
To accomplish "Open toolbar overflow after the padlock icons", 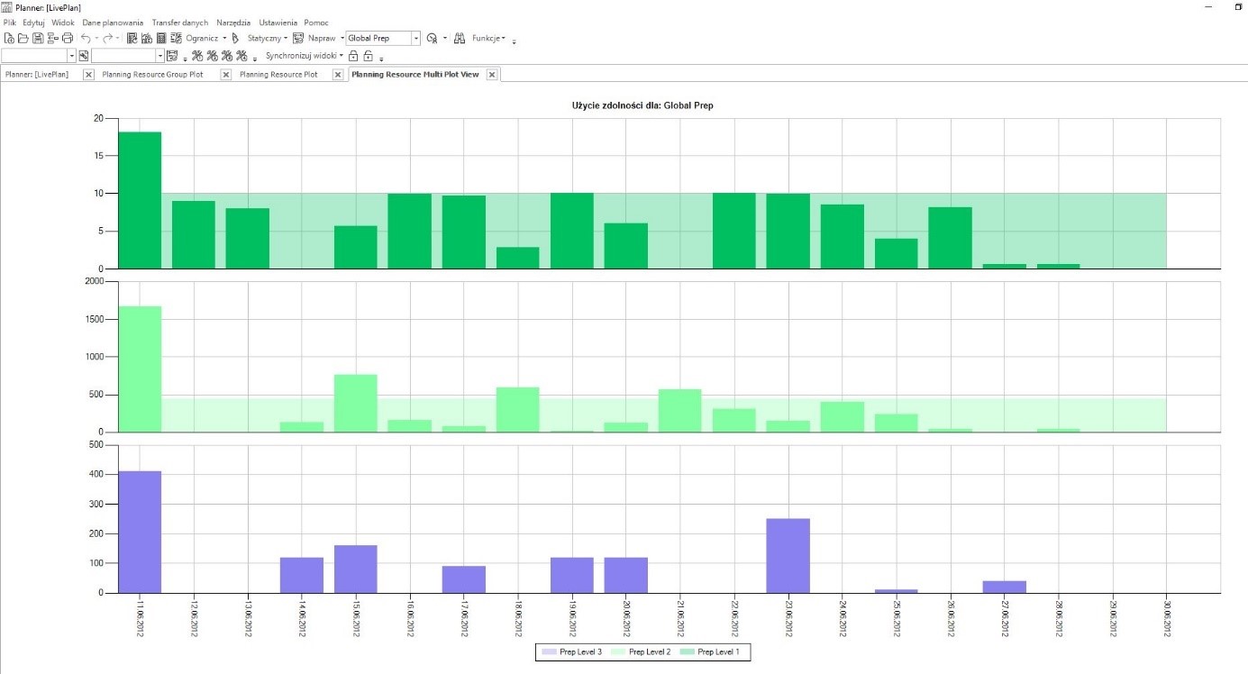I will click(381, 59).
